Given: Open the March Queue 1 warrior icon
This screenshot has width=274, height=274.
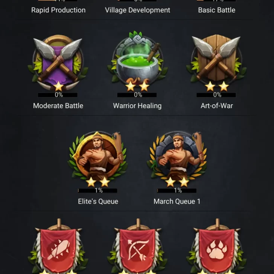Looking at the screenshot, I should pos(177,159).
